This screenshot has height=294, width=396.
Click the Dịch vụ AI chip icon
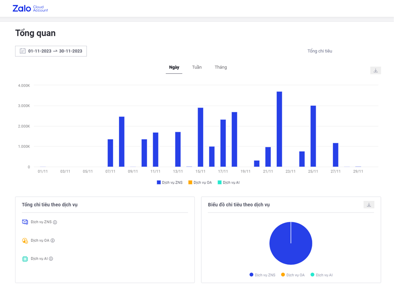(25, 259)
